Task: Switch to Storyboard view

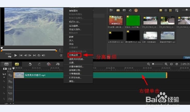Action: pos(6,64)
